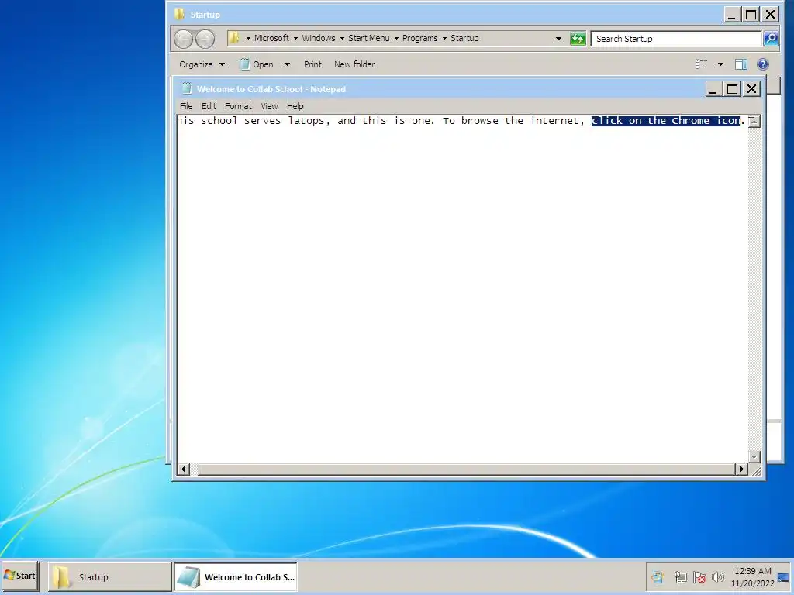The width and height of the screenshot is (794, 595).
Task: Select Programs in the address breadcrumb
Action: pos(419,38)
